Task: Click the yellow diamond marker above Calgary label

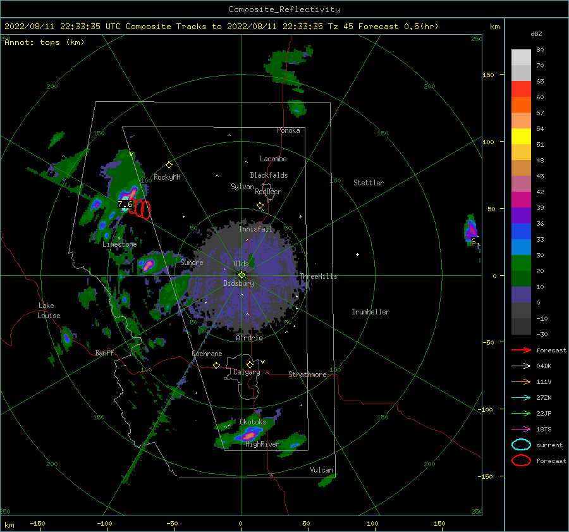Action: tap(250, 364)
